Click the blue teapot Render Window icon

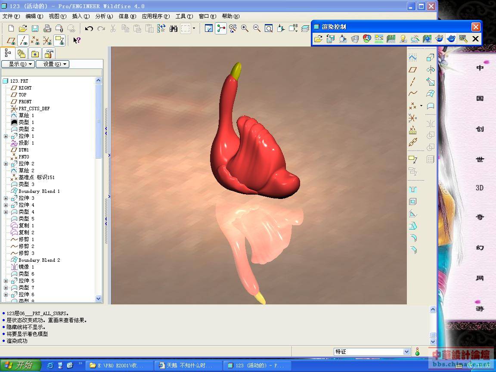click(451, 39)
